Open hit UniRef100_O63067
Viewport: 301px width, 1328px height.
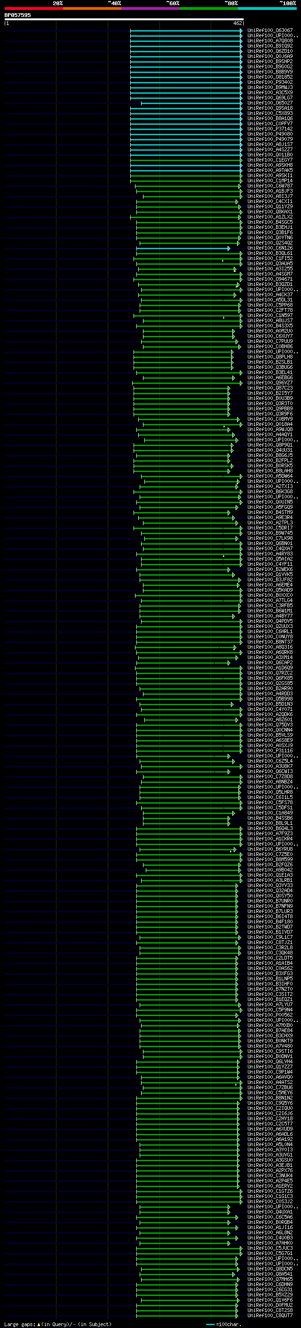[269, 31]
